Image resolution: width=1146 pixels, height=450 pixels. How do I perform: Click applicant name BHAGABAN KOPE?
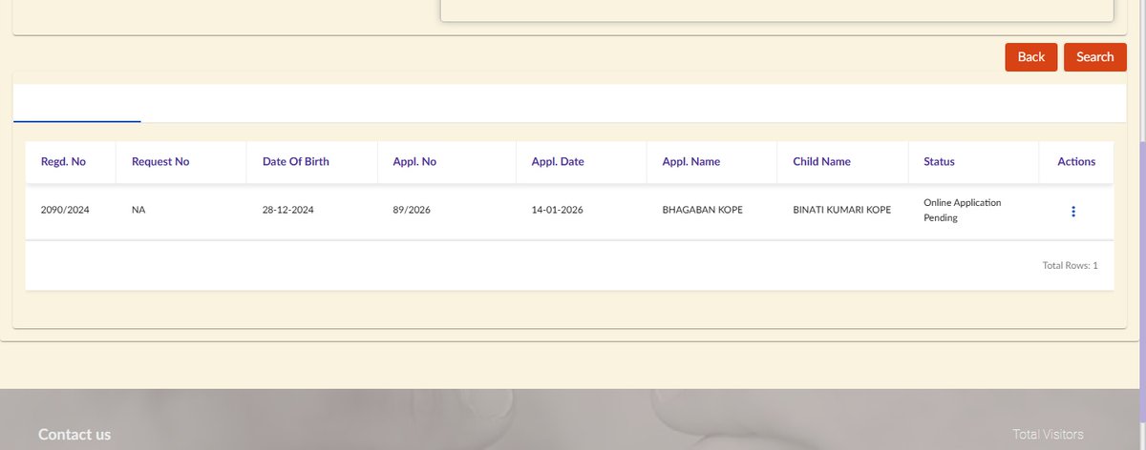pos(702,211)
